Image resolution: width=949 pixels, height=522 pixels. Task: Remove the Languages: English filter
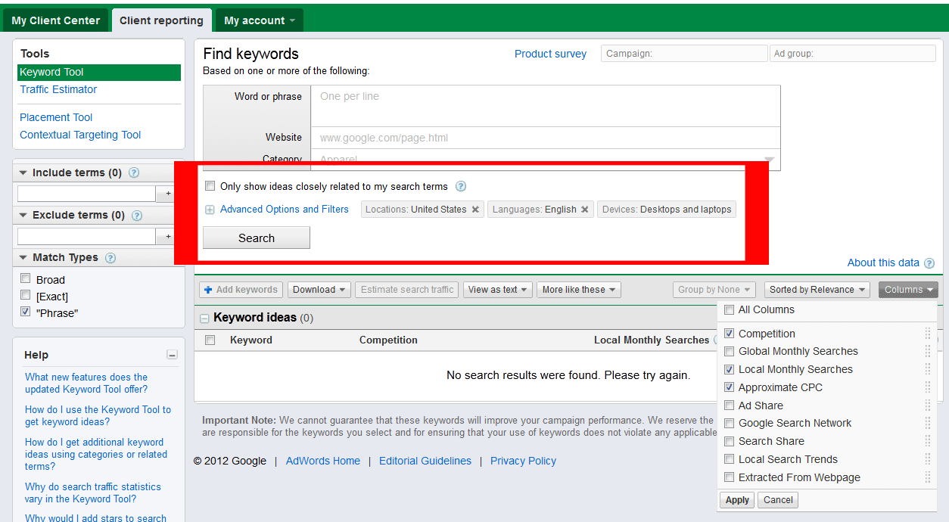point(585,210)
